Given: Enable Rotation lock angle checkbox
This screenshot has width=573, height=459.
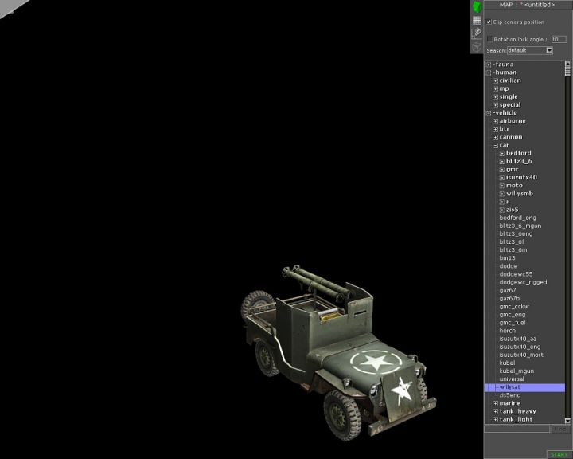Looking at the screenshot, I should [489, 39].
